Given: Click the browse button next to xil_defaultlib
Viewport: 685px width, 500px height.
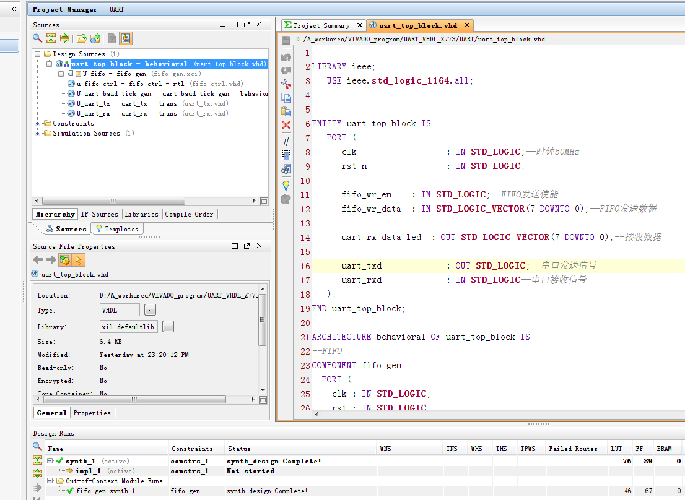Looking at the screenshot, I should [168, 326].
